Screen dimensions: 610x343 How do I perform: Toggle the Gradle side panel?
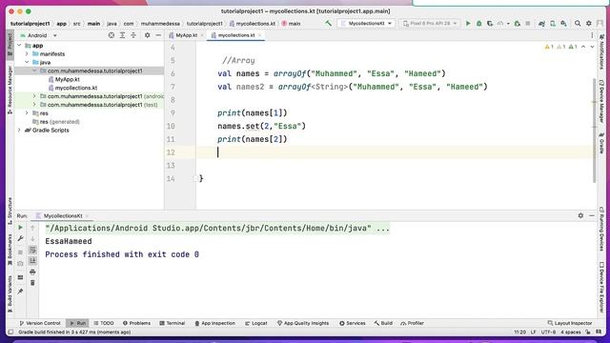[601, 143]
